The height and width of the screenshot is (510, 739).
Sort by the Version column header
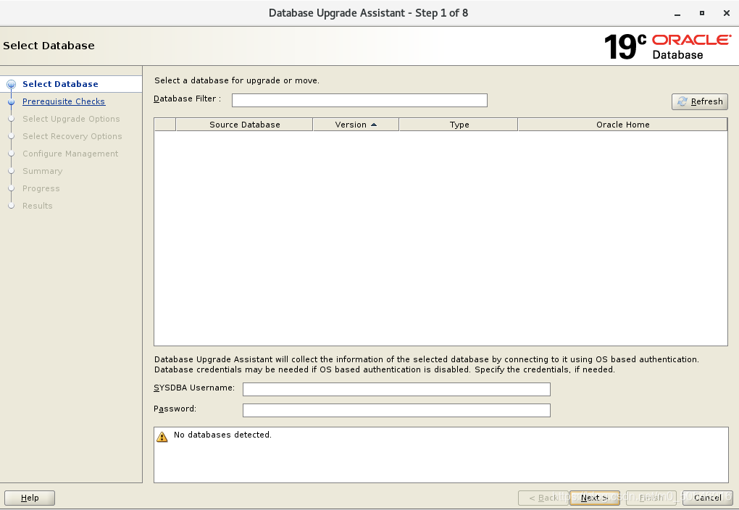click(x=356, y=125)
